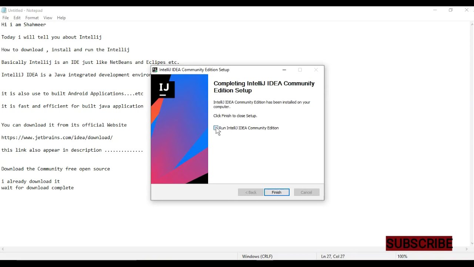The image size is (474, 267).
Task: Click 'it is also use to built Android' line
Action: pos(73,94)
